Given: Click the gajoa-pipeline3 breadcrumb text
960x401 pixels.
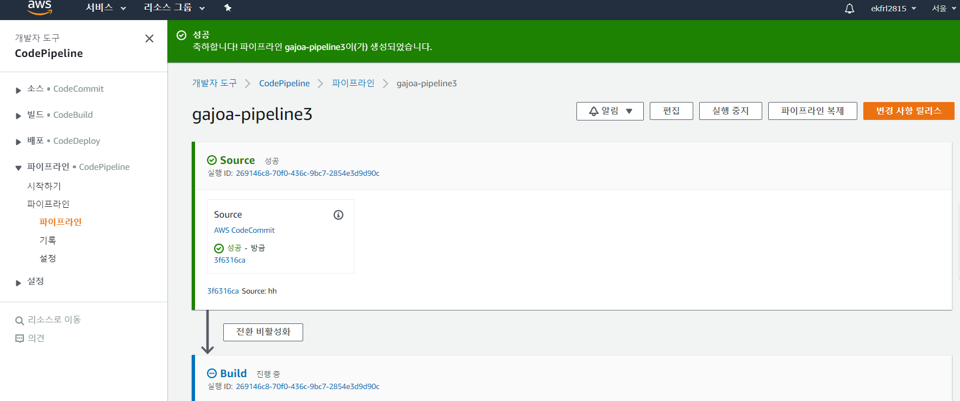Looking at the screenshot, I should 426,83.
